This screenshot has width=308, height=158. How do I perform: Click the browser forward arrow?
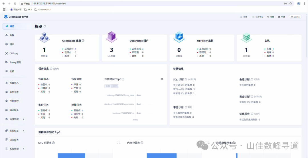[x=9, y=3]
